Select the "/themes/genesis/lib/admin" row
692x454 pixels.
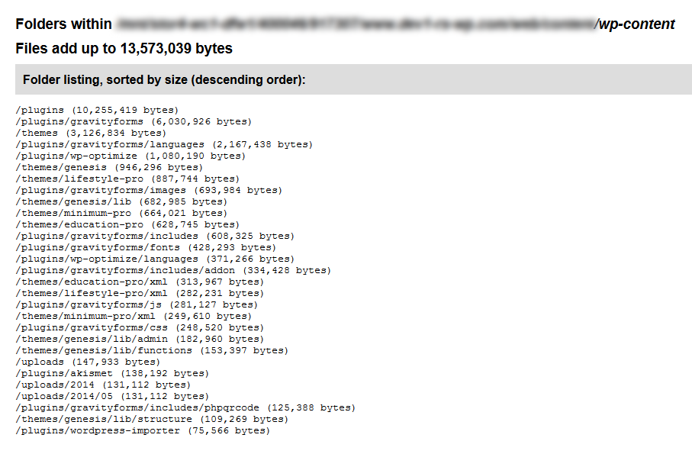point(140,340)
